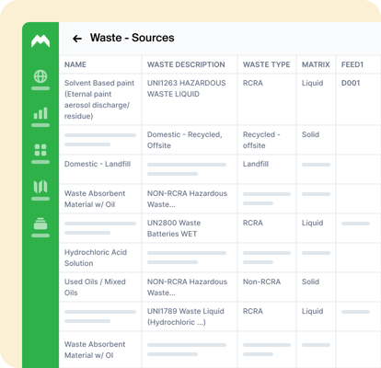Select Solid matrix in Used Oils row
Image resolution: width=381 pixels, height=368 pixels.
click(x=310, y=282)
